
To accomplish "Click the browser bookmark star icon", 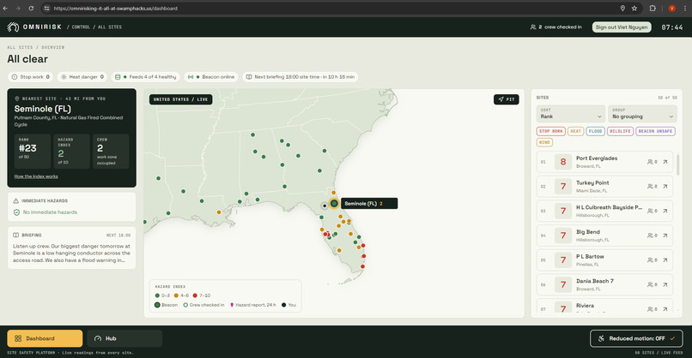I will [x=634, y=9].
